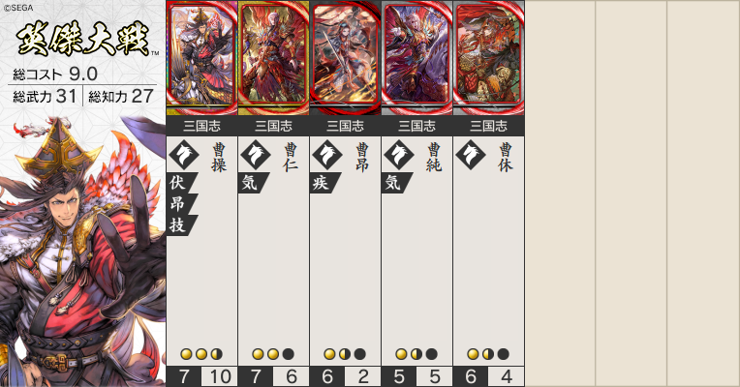Click the 三国志 header above 曹操
The image size is (740, 387).
[x=202, y=126]
